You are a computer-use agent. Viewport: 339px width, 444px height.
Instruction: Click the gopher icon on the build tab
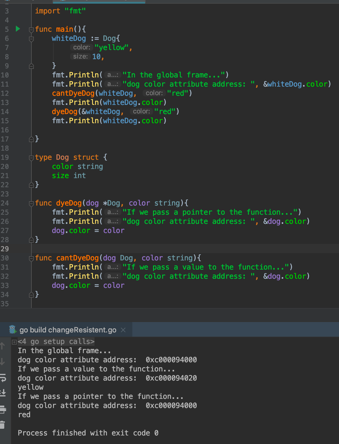pyautogui.click(x=12, y=330)
